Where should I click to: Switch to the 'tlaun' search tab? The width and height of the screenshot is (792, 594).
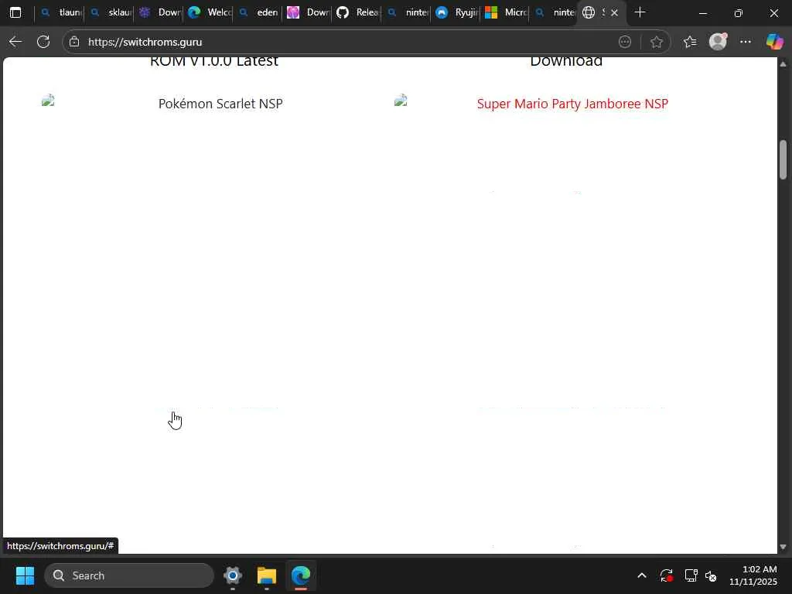[61, 12]
